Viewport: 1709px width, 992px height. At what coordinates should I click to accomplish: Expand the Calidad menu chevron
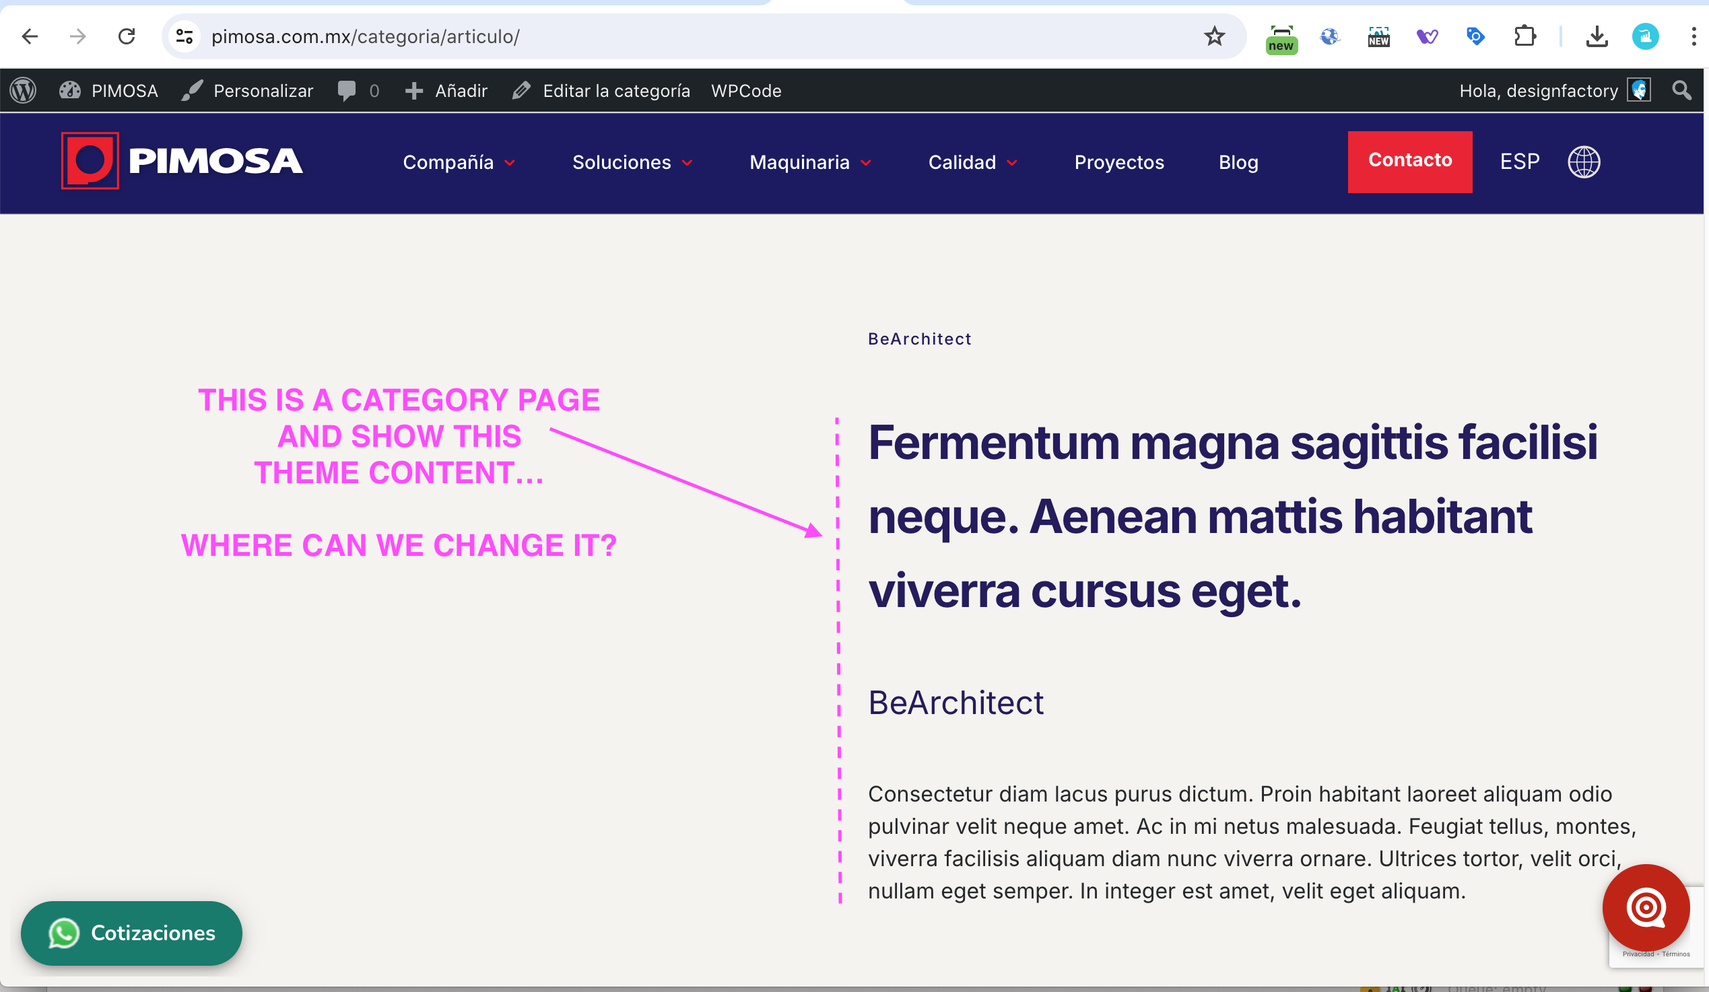click(x=1012, y=163)
